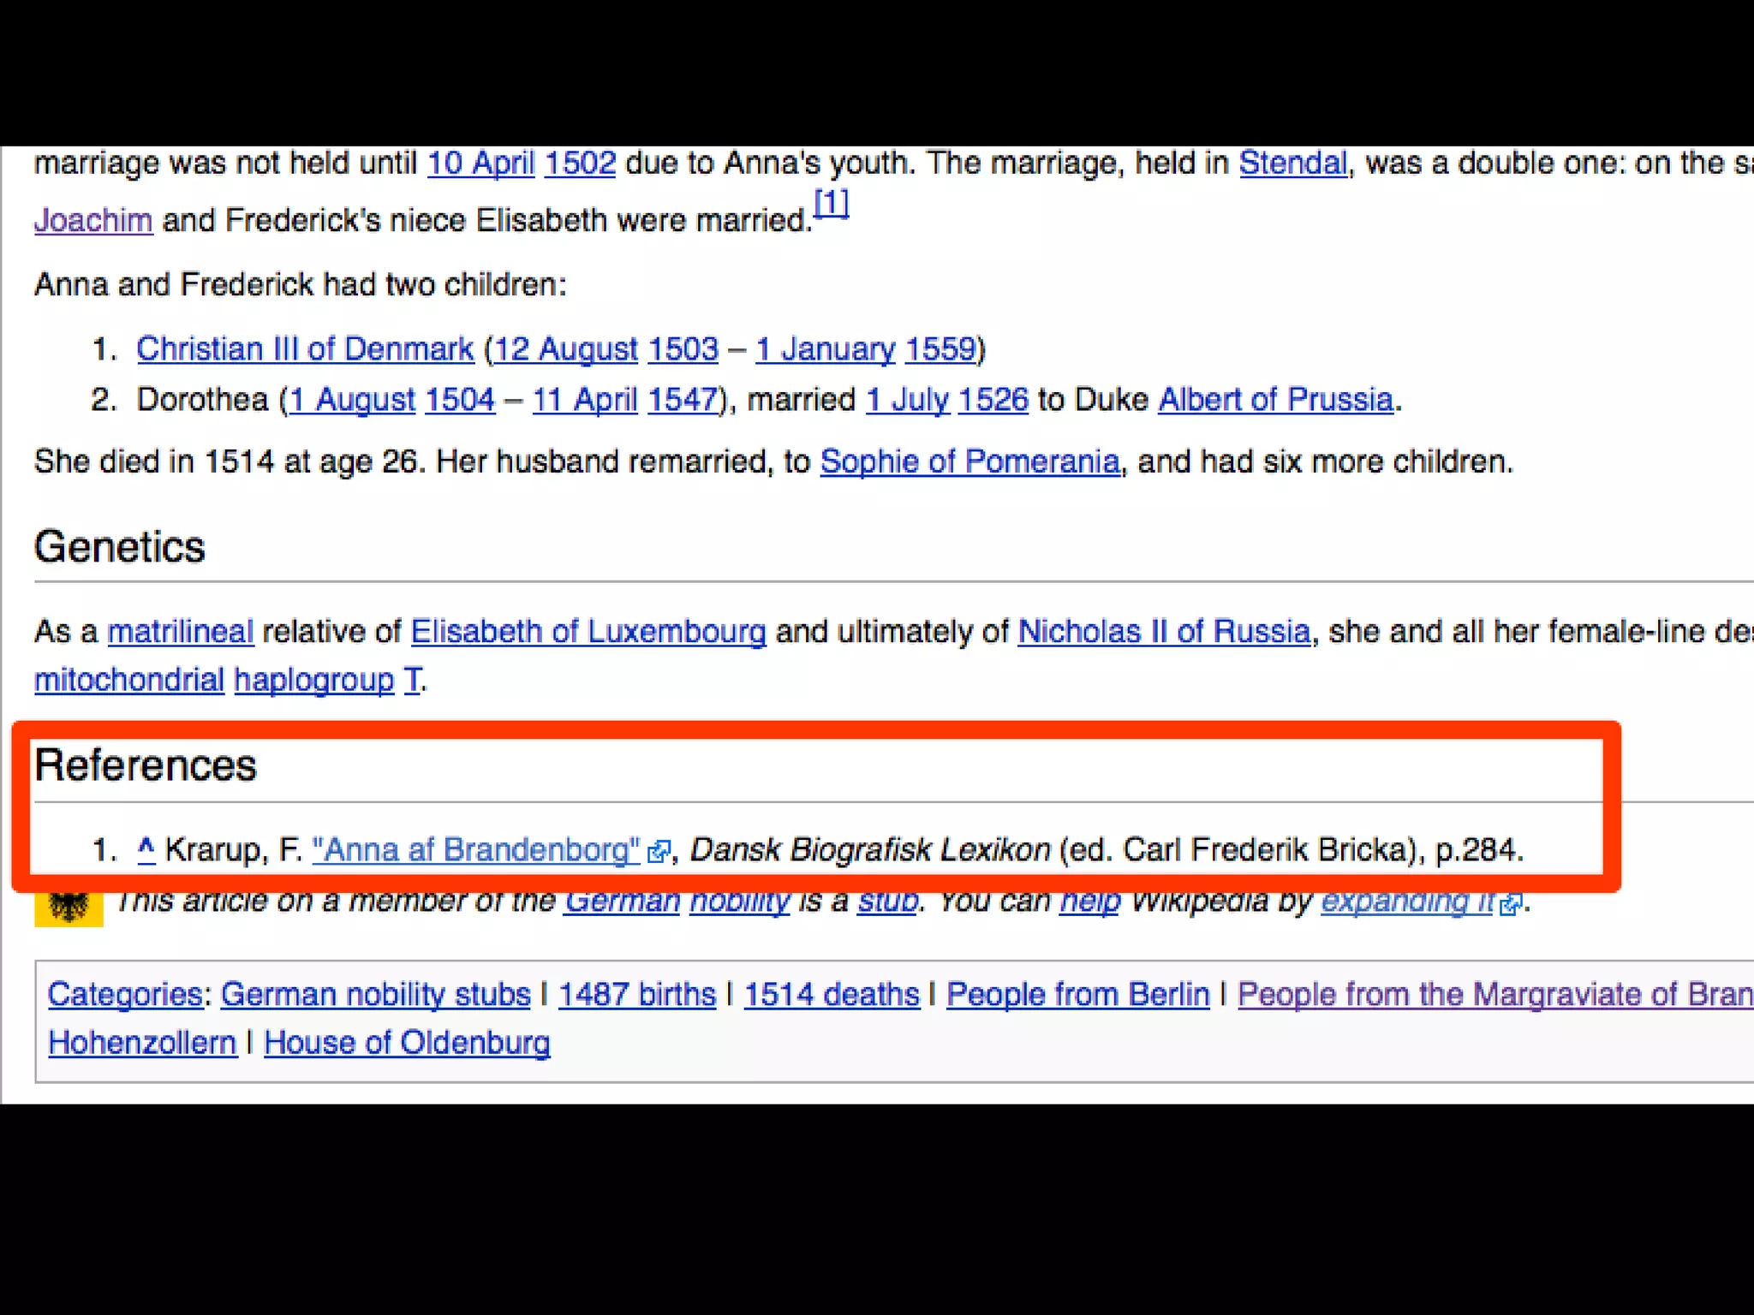Click the reference caret back-link arrow
The height and width of the screenshot is (1315, 1754).
click(146, 848)
